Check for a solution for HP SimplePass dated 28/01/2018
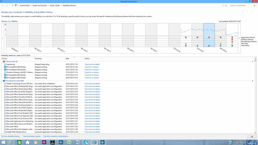 point(92,78)
